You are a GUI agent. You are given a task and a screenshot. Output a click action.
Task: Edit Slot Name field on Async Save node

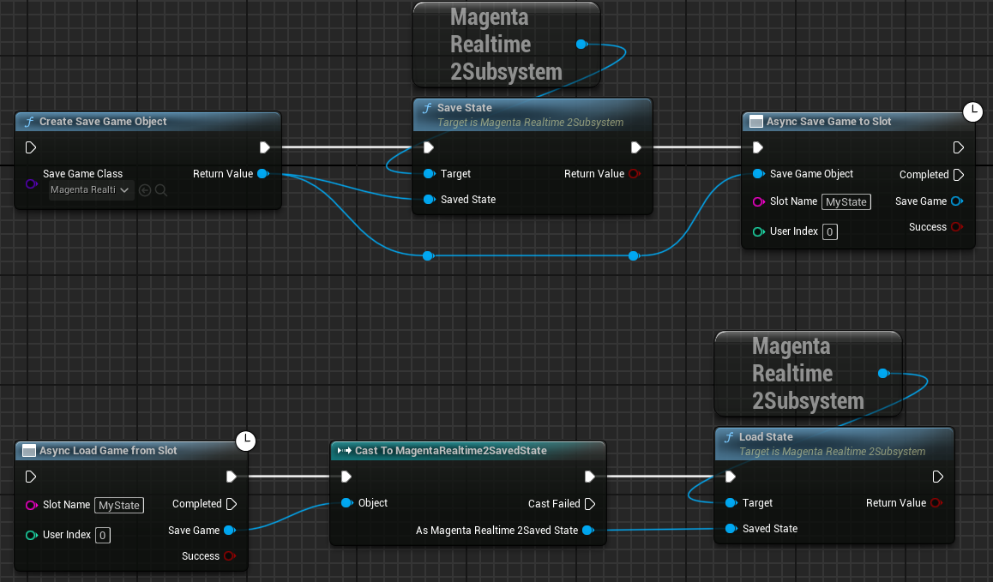click(846, 202)
